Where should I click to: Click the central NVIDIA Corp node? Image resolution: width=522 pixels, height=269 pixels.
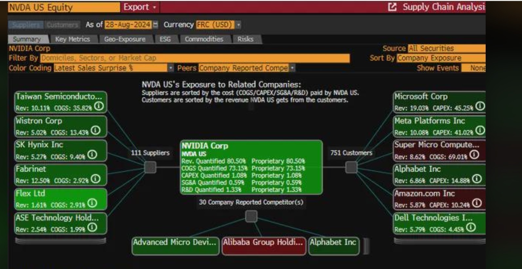251,167
